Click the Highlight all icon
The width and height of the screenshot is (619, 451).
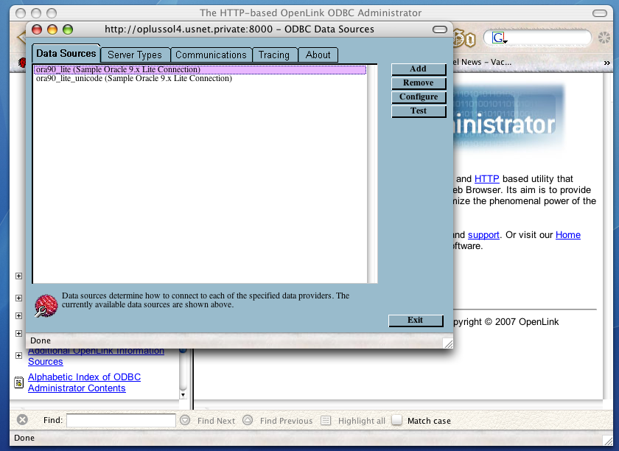[x=326, y=420]
